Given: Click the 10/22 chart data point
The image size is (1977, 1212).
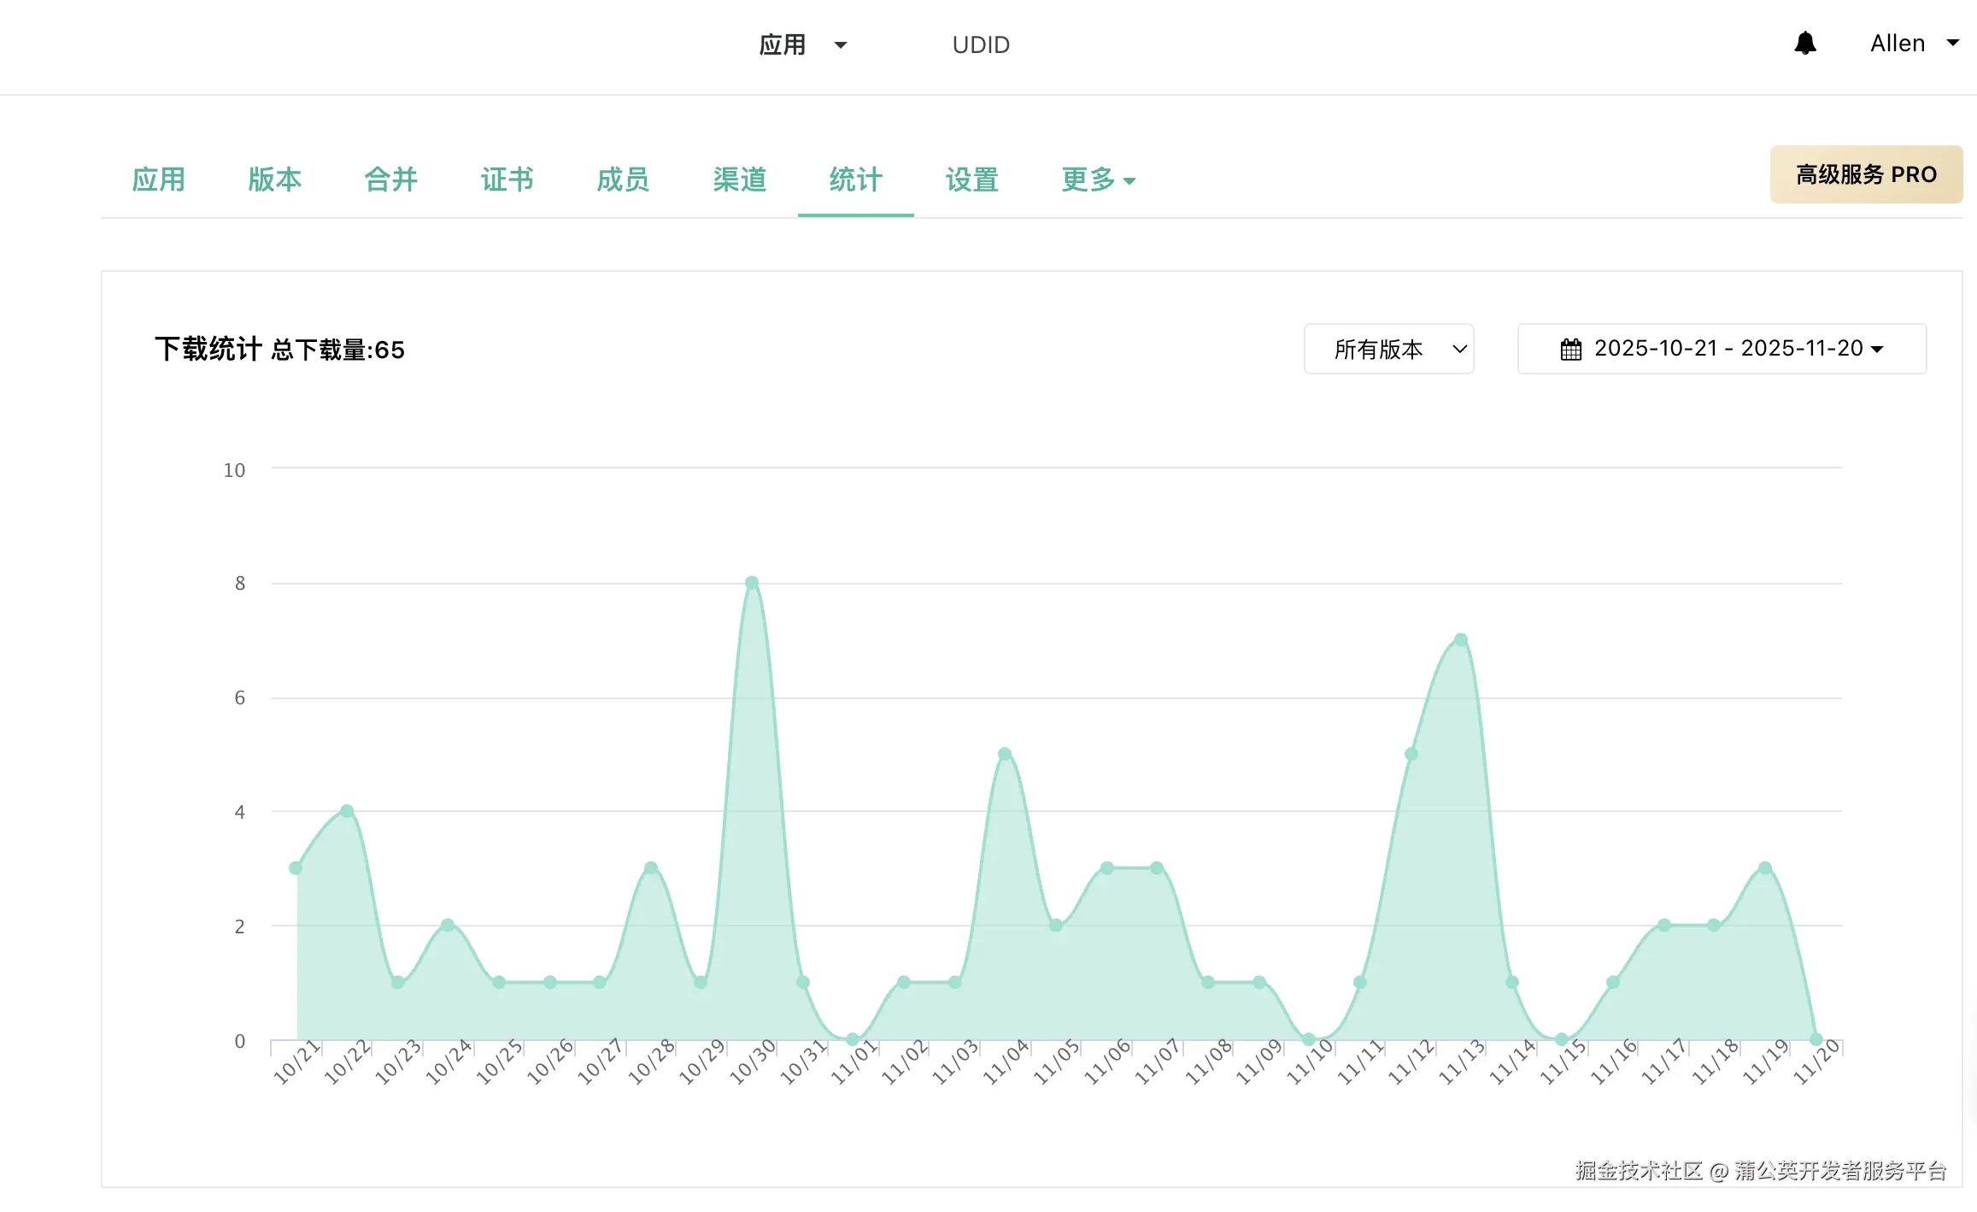Looking at the screenshot, I should pos(347,810).
